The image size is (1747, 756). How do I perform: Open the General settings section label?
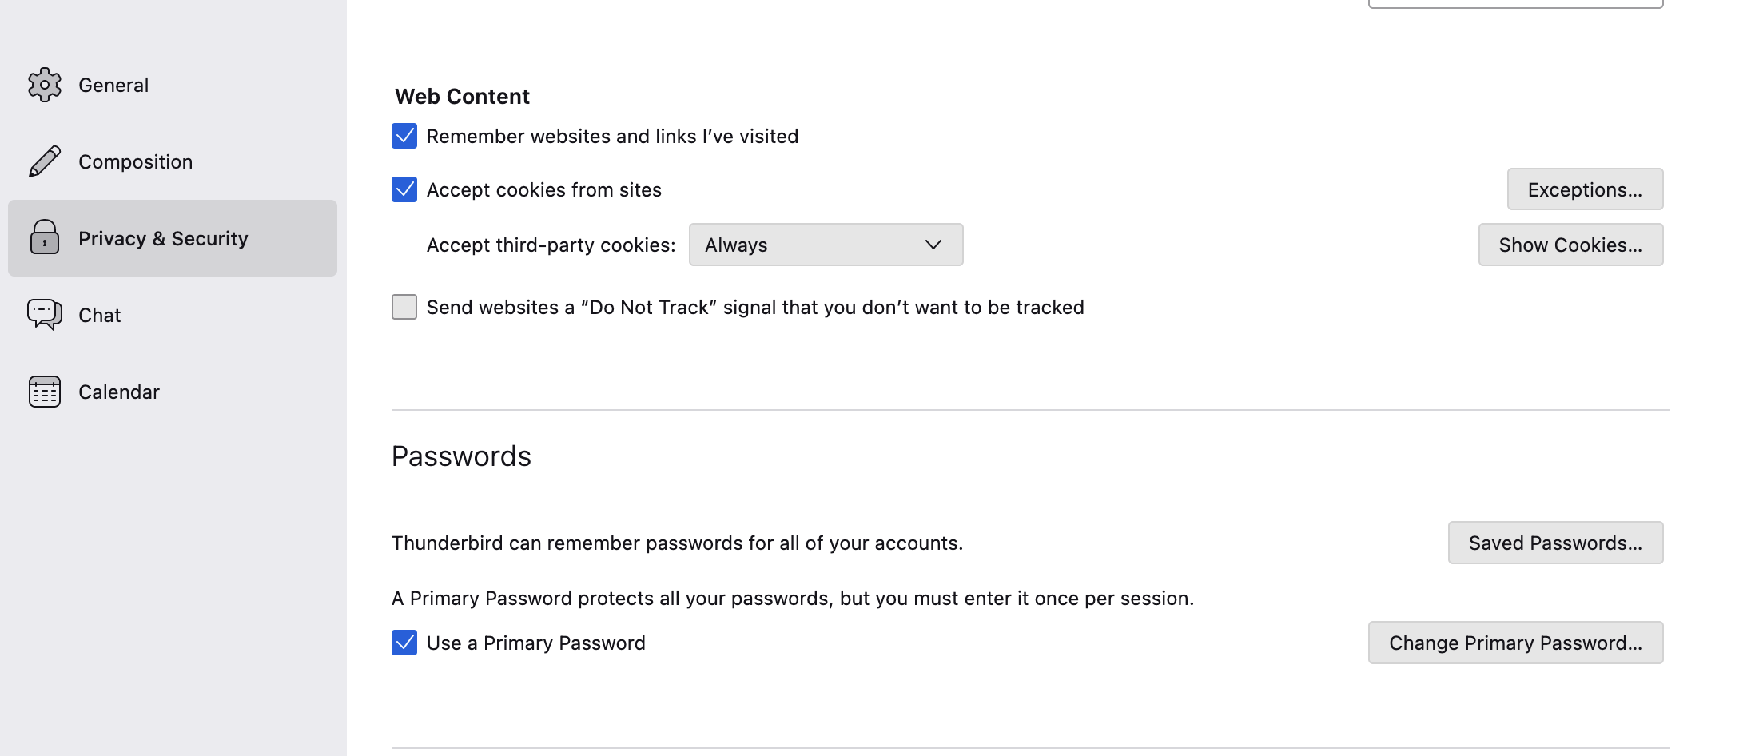click(113, 85)
